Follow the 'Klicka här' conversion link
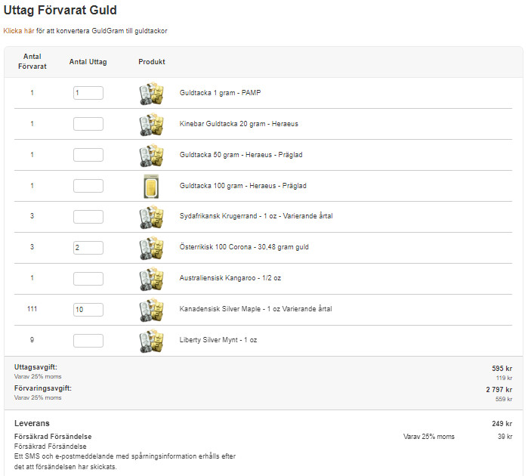This screenshot has width=528, height=476. pyautogui.click(x=19, y=31)
